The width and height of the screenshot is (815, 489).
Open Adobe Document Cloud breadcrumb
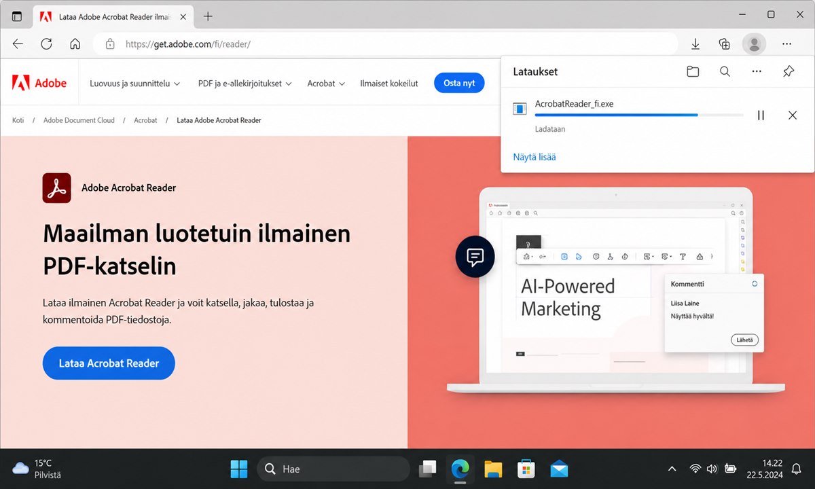pyautogui.click(x=79, y=120)
